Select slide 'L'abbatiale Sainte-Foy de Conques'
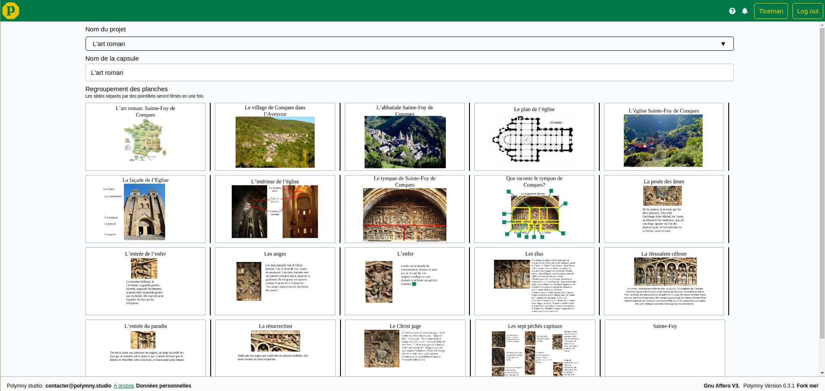825x391 pixels. click(x=405, y=137)
